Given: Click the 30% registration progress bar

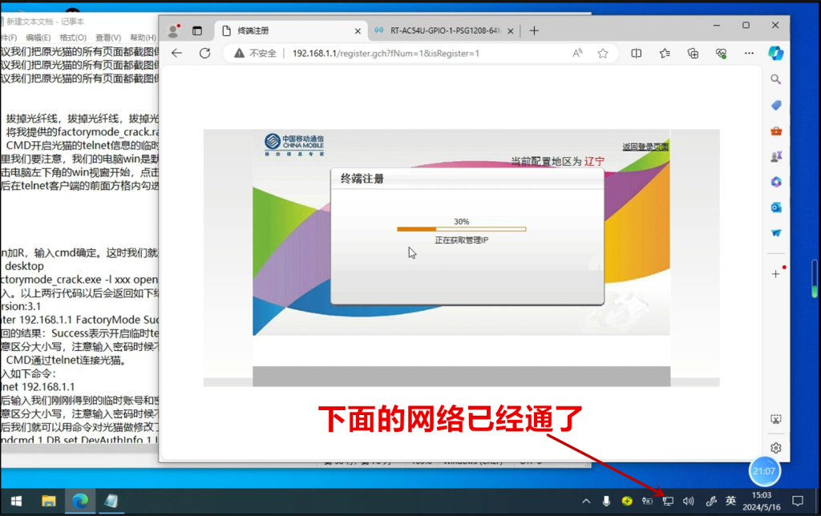Looking at the screenshot, I should 461,229.
